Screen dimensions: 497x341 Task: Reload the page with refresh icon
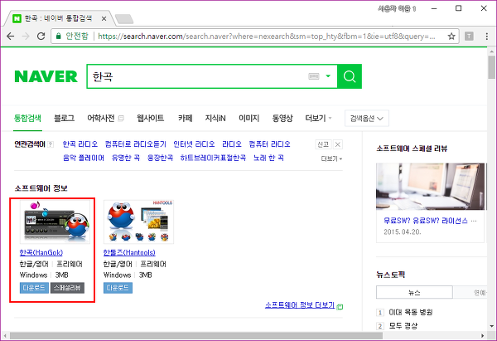click(41, 37)
